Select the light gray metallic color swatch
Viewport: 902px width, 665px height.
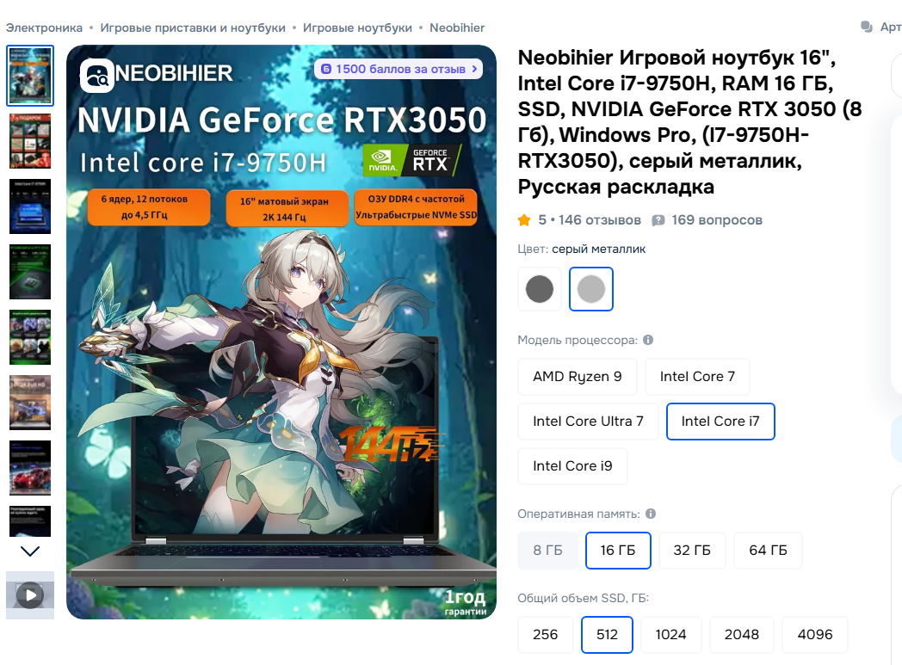[x=591, y=289]
